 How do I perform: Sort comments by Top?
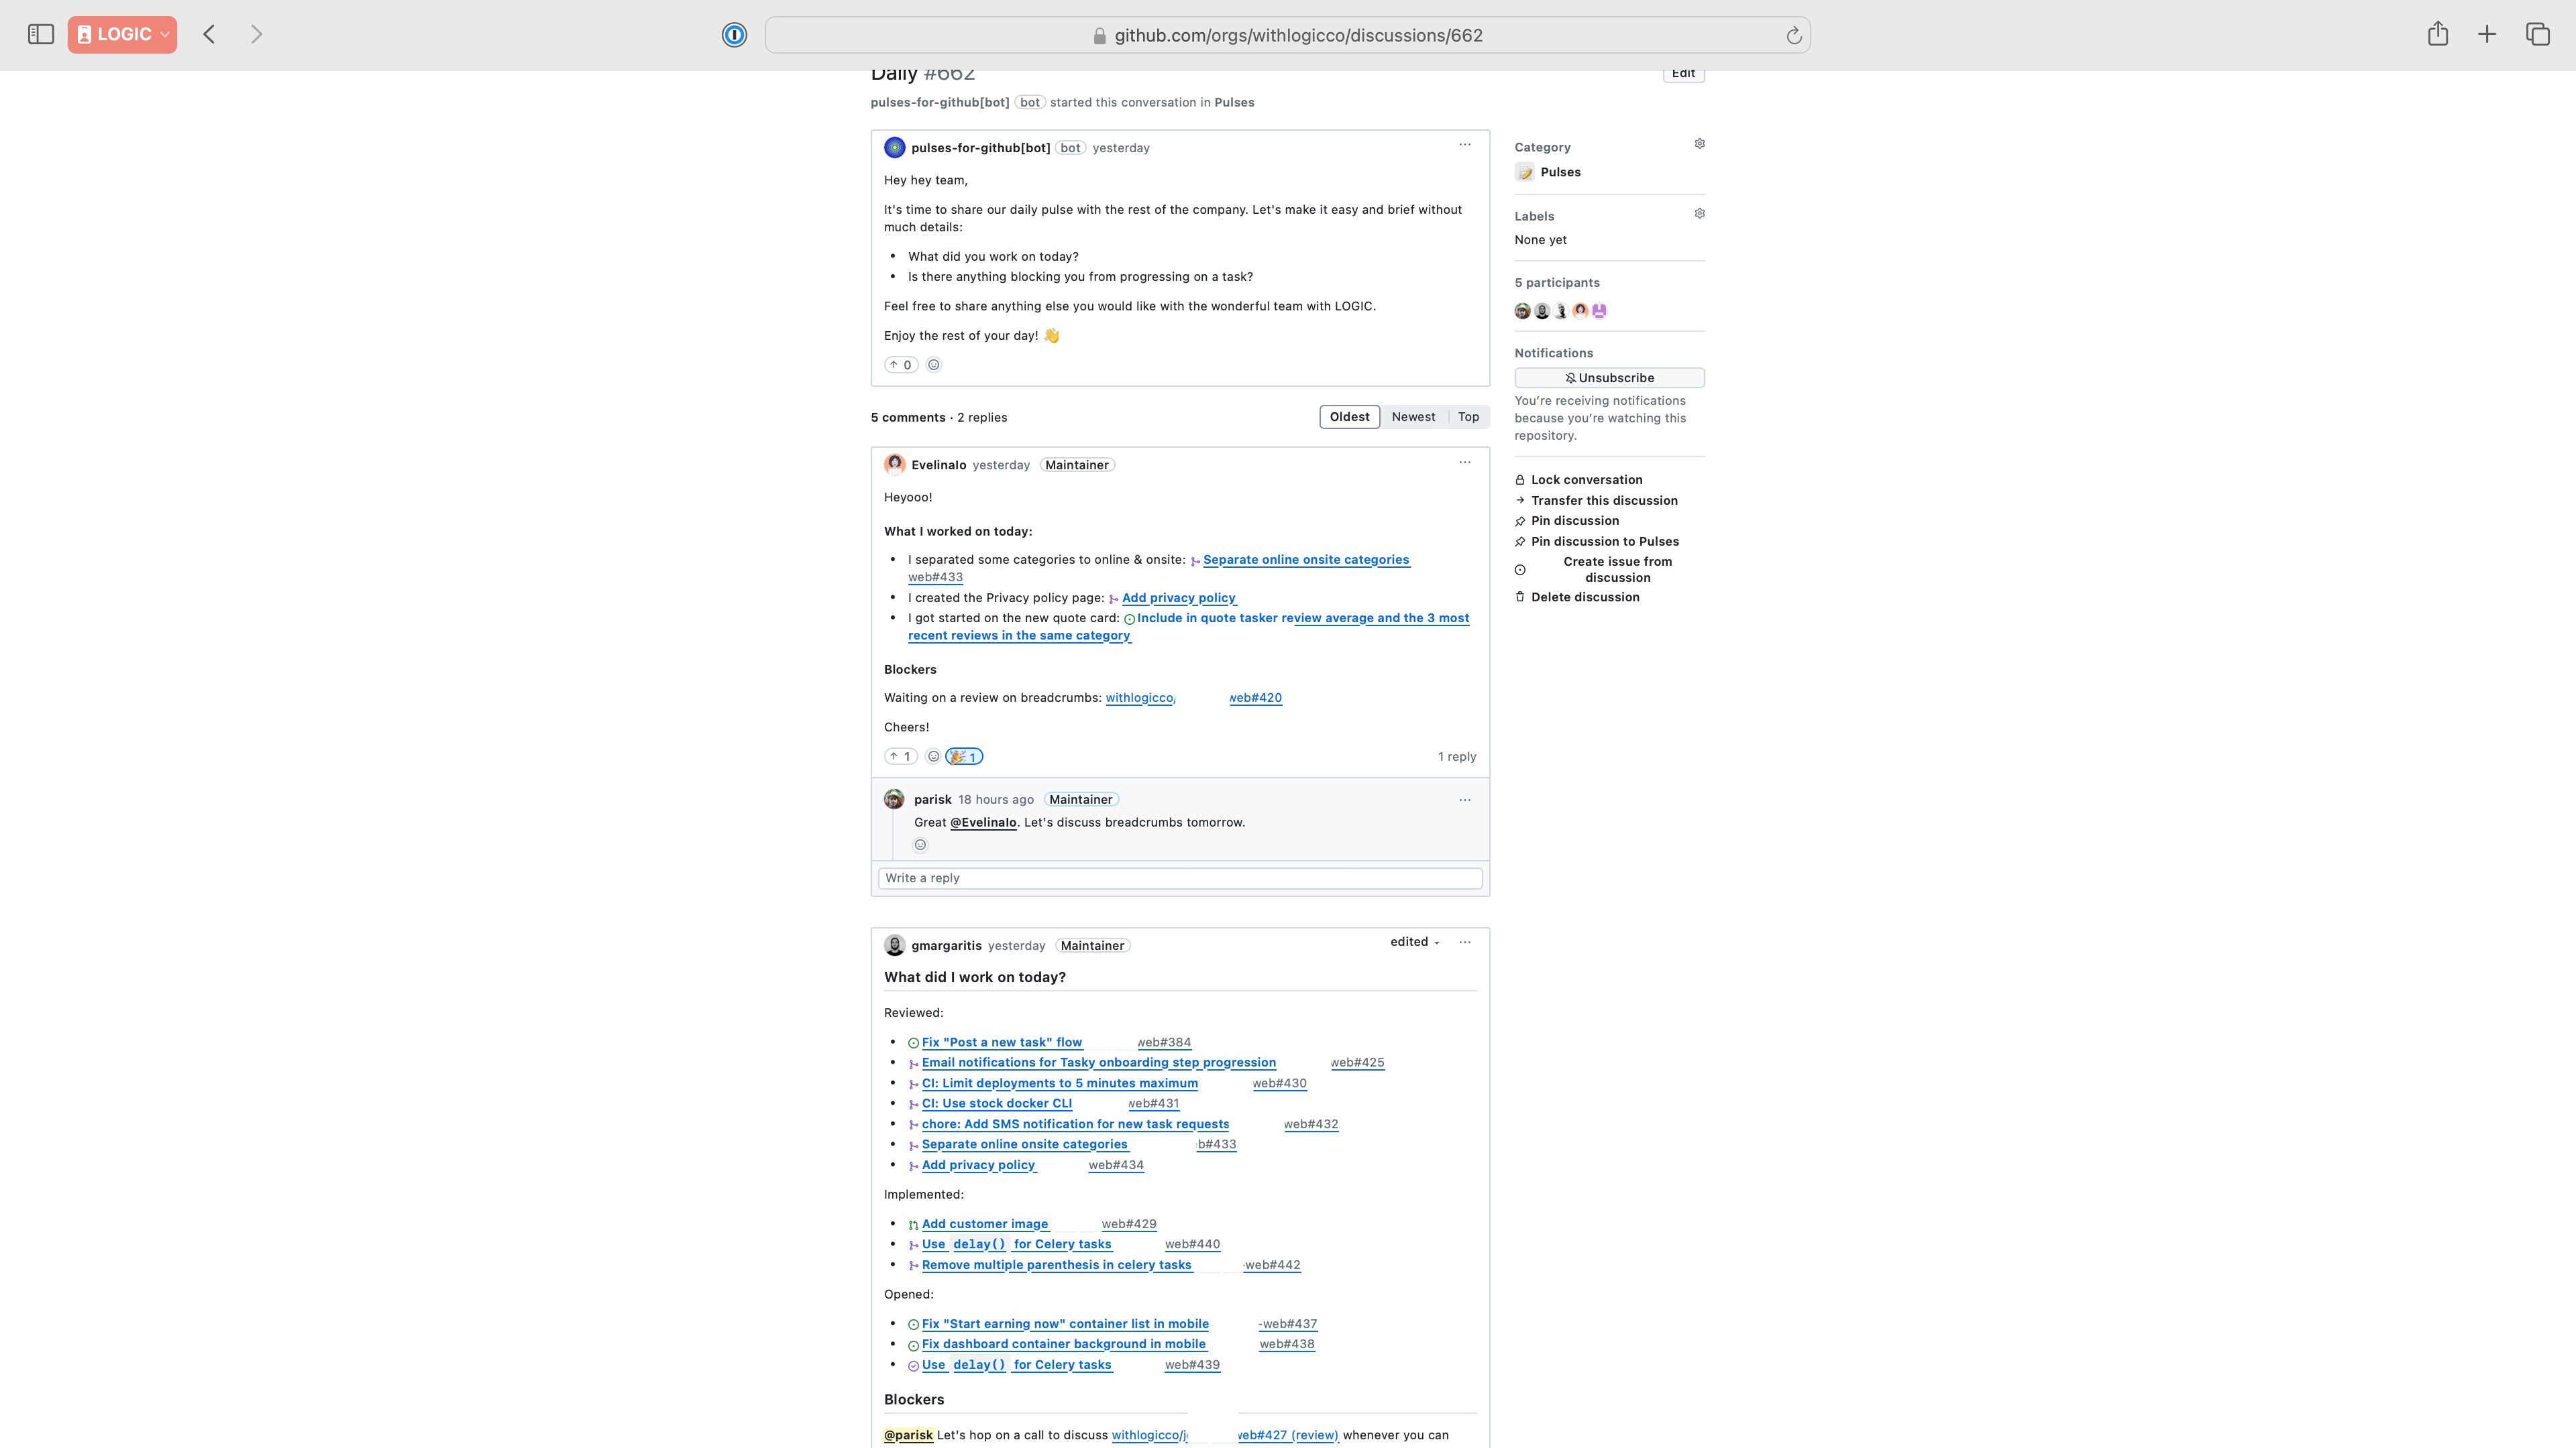point(1468,417)
